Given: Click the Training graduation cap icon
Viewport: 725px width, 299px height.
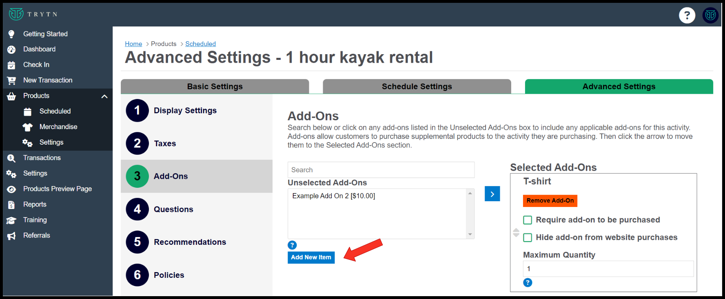Looking at the screenshot, I should pos(11,220).
